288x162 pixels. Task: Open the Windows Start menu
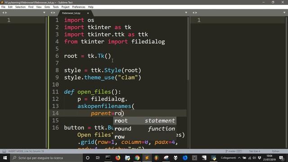coord(5,158)
